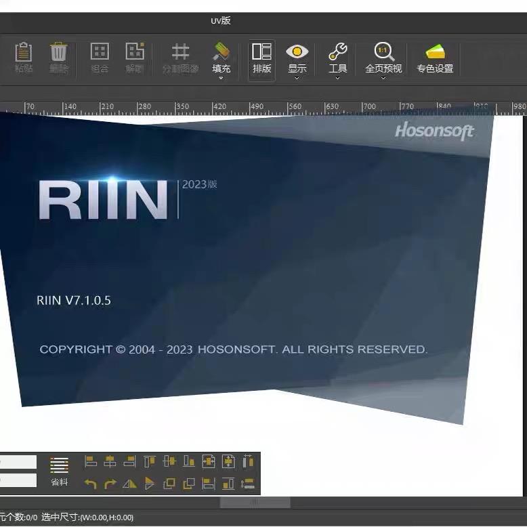The height and width of the screenshot is (527, 527).
Task: Set equal vertical spacing between objects
Action: pos(248,484)
